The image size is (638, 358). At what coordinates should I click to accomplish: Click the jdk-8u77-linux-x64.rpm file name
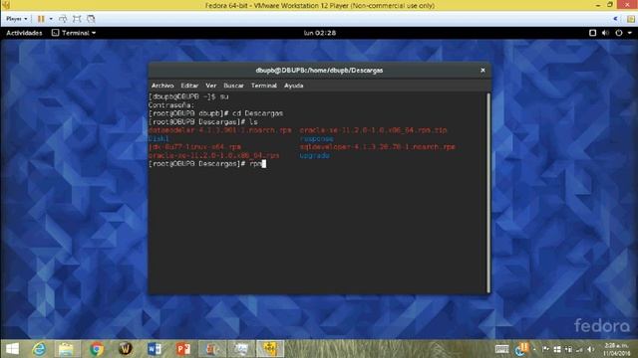[195, 147]
